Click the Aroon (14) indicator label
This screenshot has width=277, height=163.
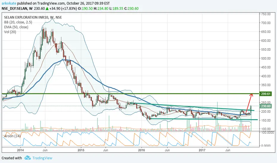(x=12, y=136)
